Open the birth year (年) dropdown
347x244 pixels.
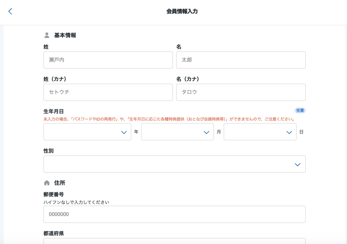point(87,132)
